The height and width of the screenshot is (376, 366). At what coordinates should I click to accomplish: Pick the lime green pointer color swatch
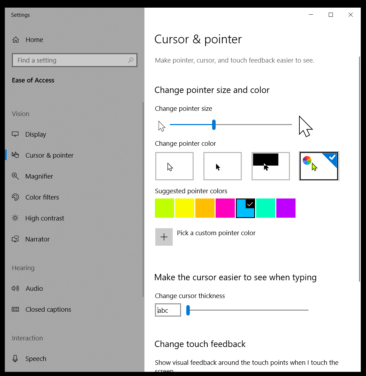(x=165, y=208)
